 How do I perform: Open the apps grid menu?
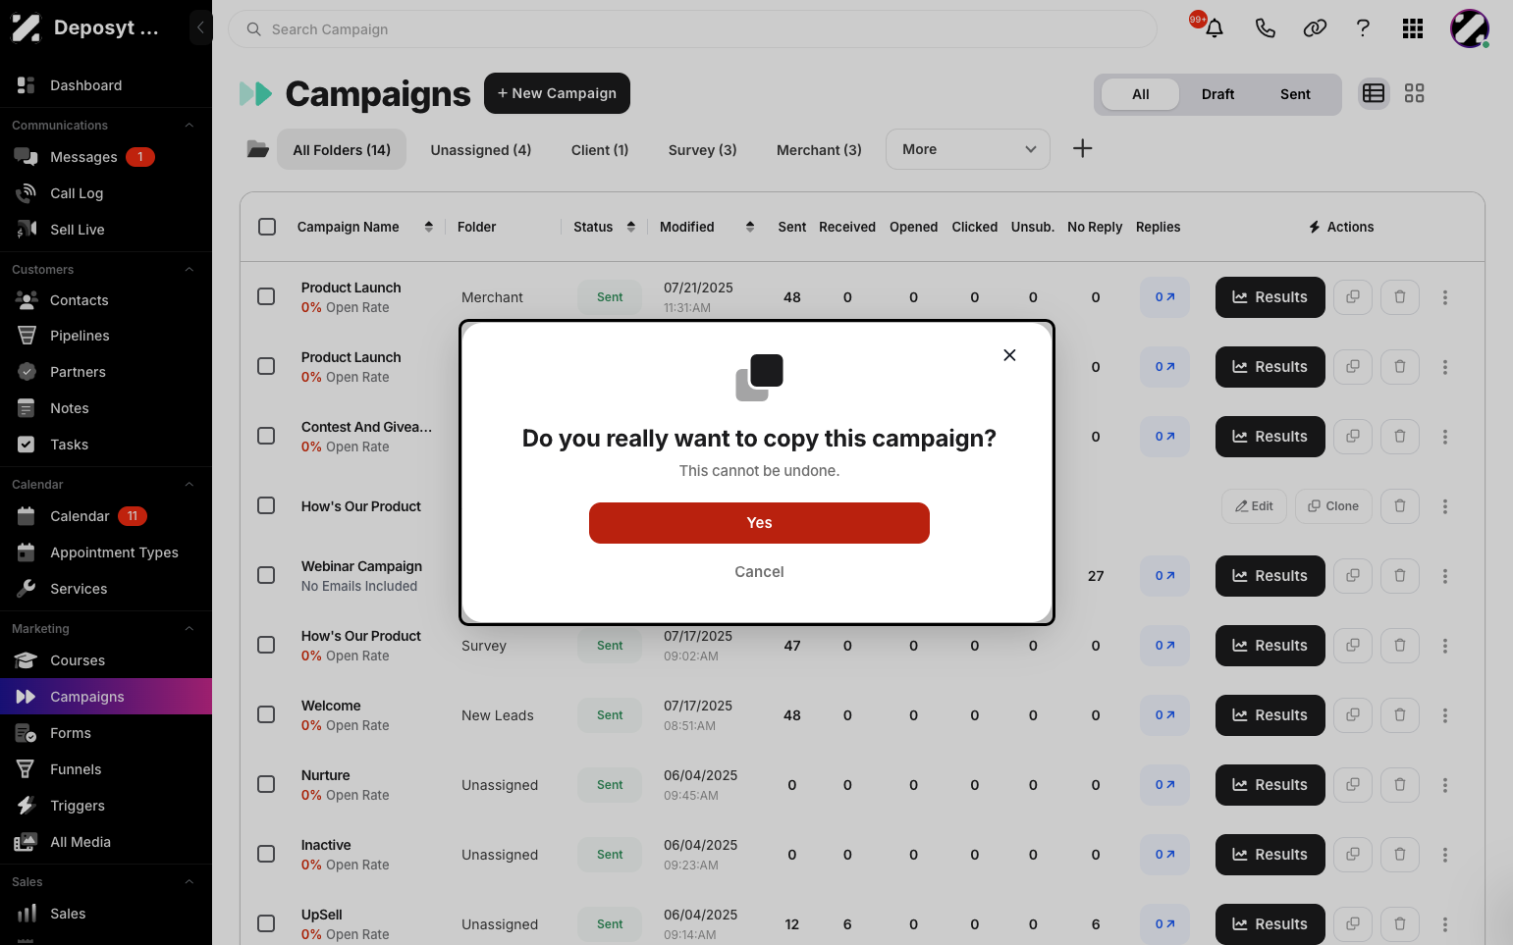pos(1413,28)
